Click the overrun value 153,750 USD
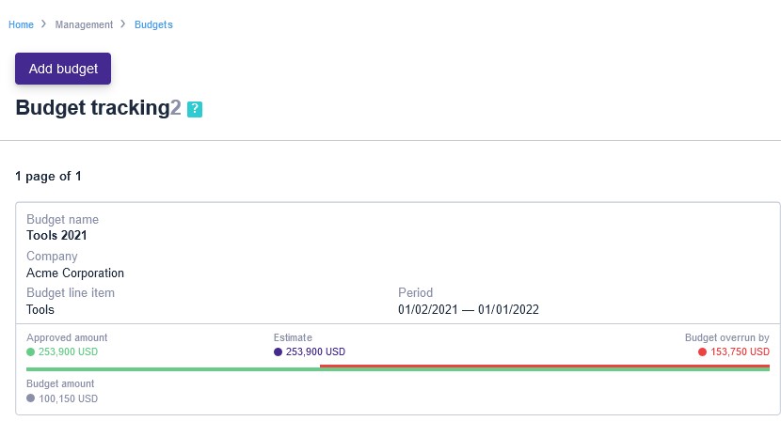The width and height of the screenshot is (781, 437). click(x=740, y=351)
